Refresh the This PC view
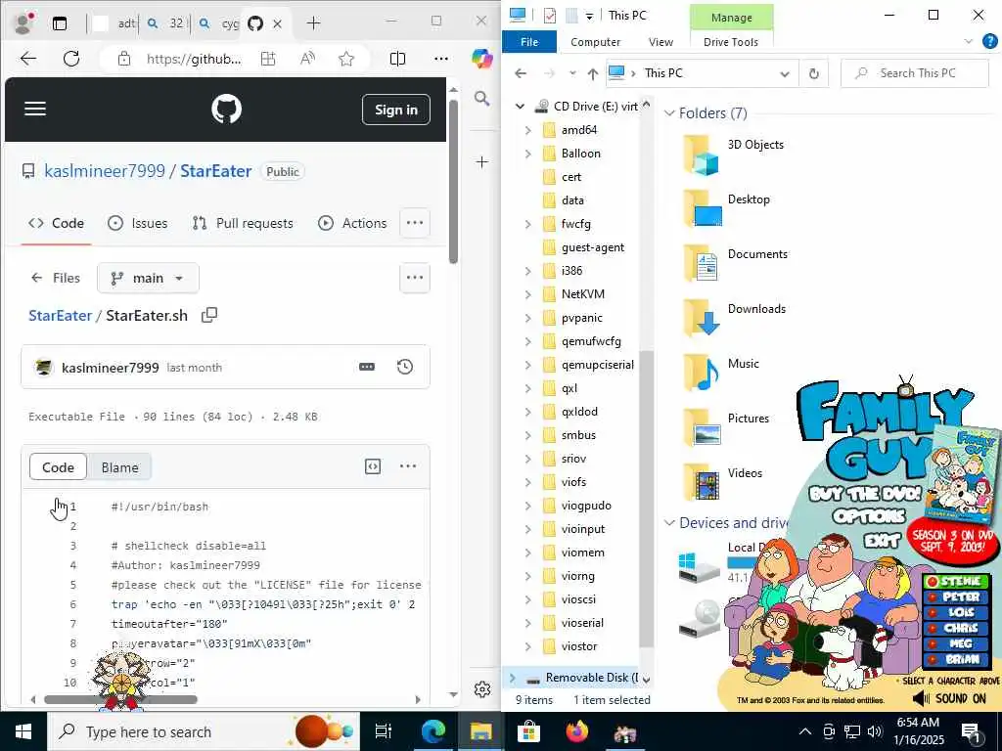The height and width of the screenshot is (751, 1002). [x=813, y=73]
